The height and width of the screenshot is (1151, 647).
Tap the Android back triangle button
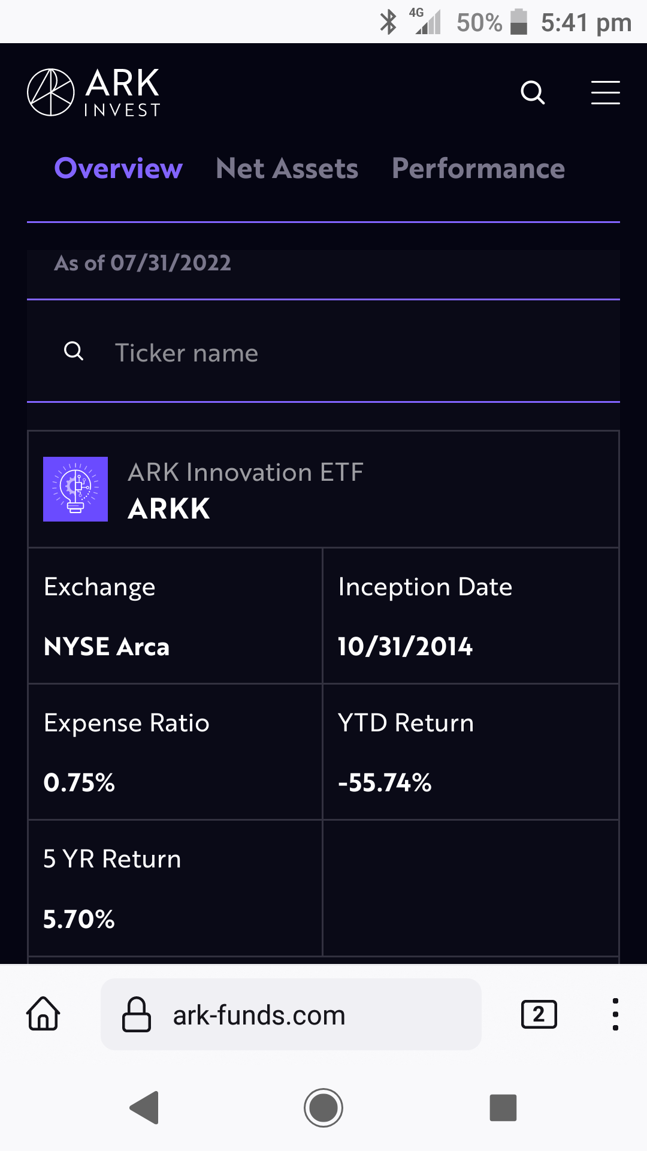pyautogui.click(x=144, y=1107)
